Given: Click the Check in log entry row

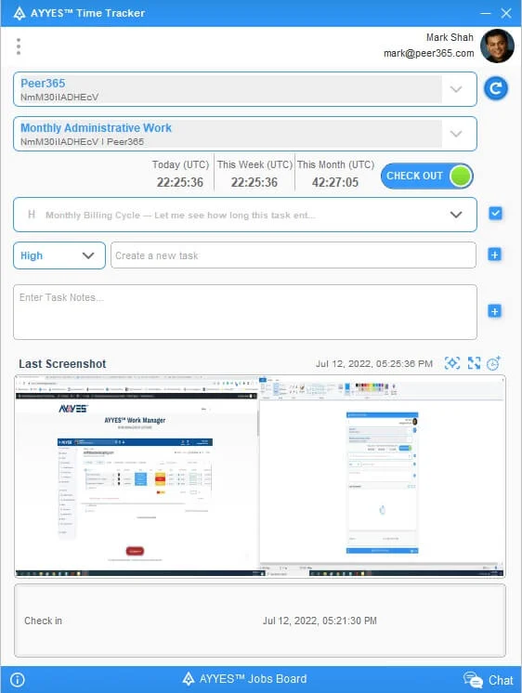Looking at the screenshot, I should [260, 621].
